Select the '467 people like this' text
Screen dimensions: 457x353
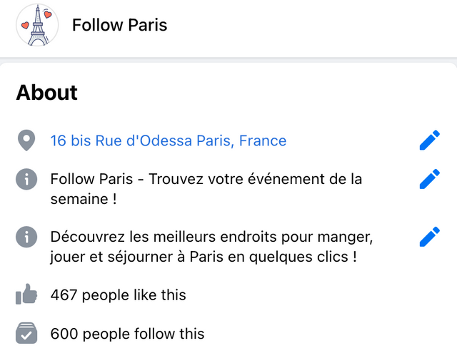118,295
